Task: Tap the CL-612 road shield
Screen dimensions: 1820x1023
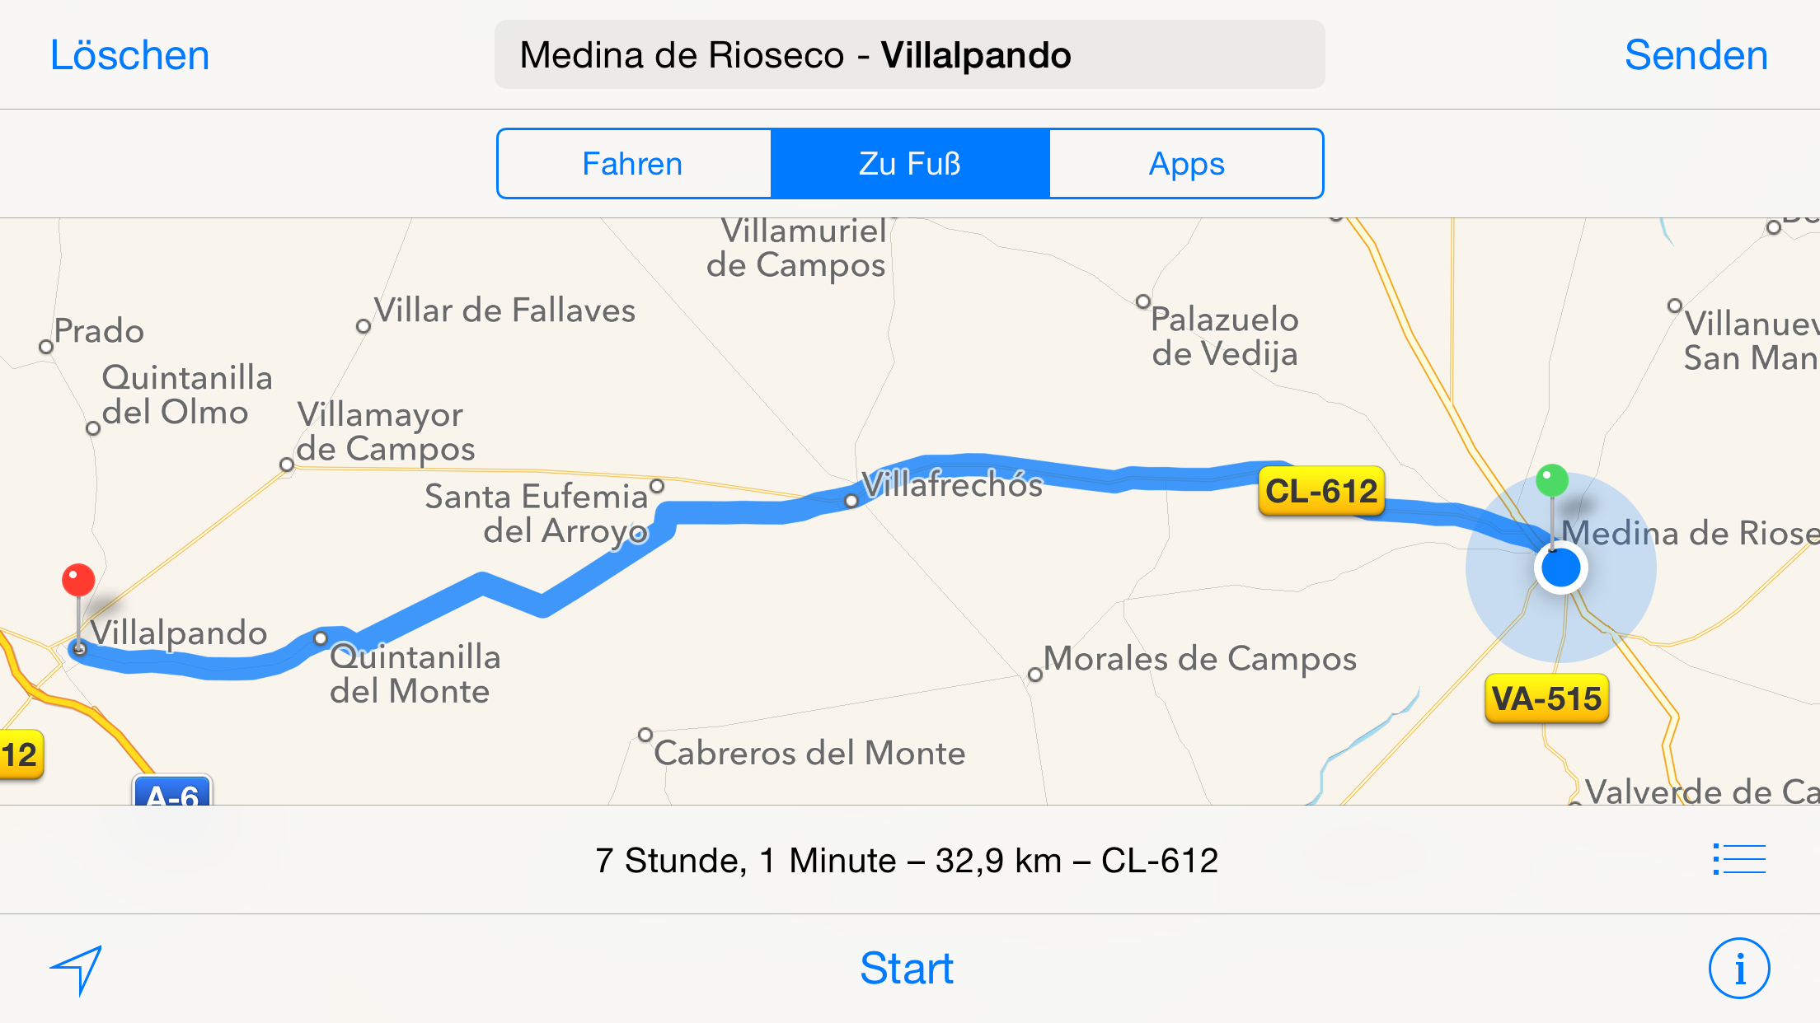Action: coord(1320,492)
